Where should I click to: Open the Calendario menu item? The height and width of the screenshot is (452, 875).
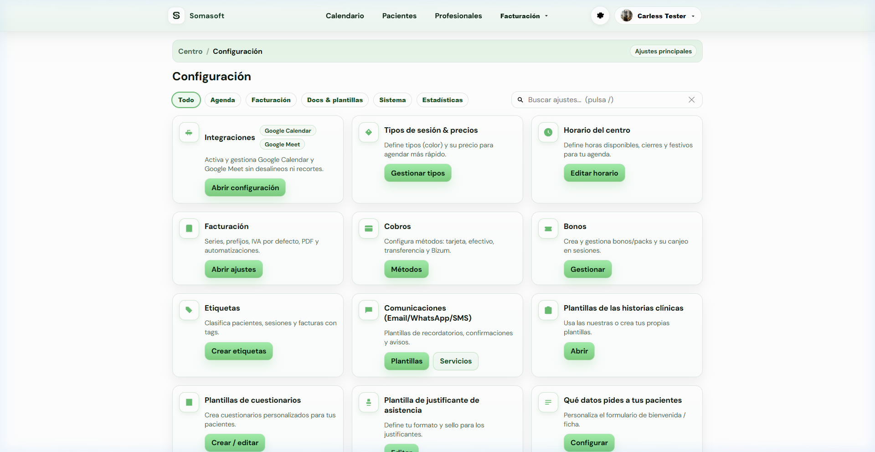(345, 16)
